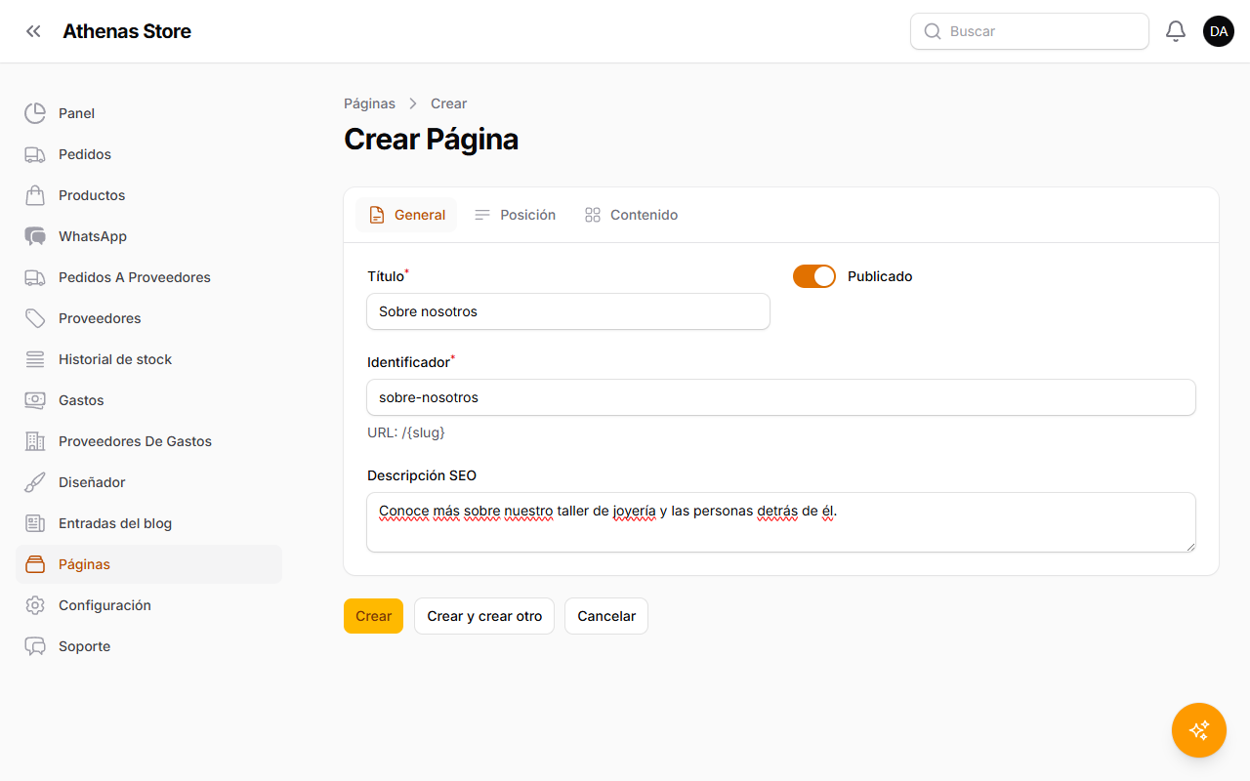The width and height of the screenshot is (1250, 781).
Task: Click the WhatsApp chat bubbles icon
Action: (x=35, y=236)
